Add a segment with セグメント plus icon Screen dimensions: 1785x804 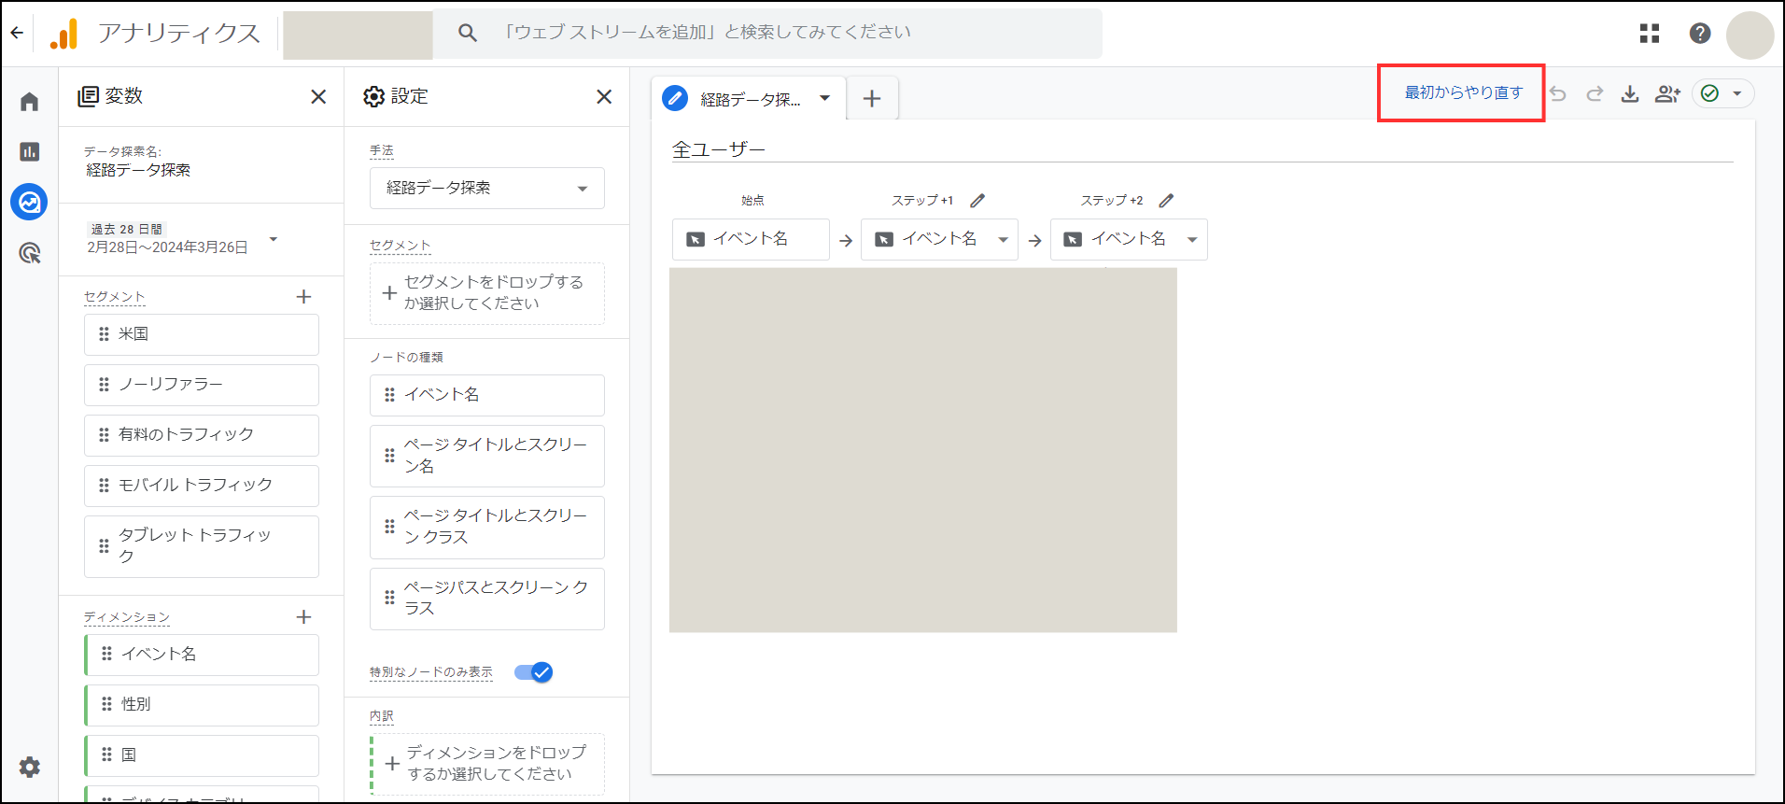(x=303, y=297)
